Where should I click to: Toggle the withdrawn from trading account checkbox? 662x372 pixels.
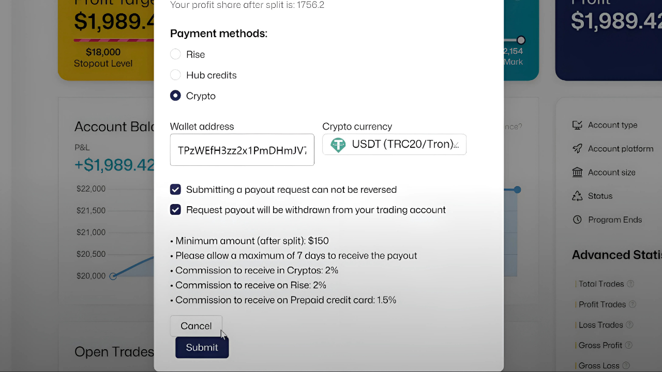coord(176,210)
